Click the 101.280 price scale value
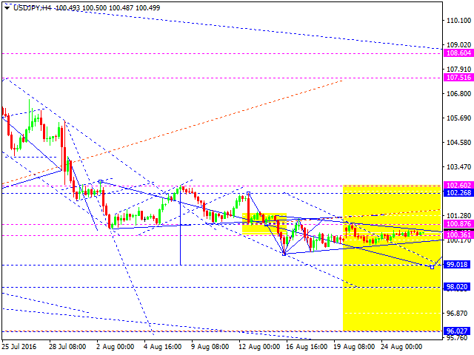474x355 pixels. pyautogui.click(x=459, y=216)
